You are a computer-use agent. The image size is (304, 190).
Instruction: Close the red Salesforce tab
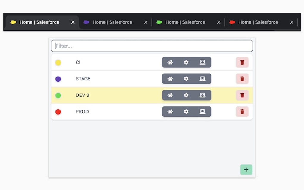[x=291, y=22]
